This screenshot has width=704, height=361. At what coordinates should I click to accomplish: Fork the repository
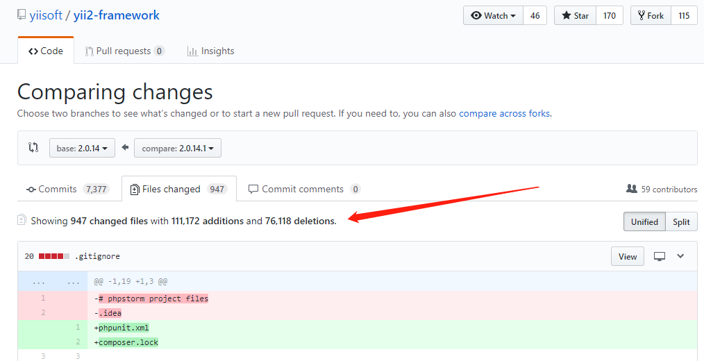tap(651, 16)
